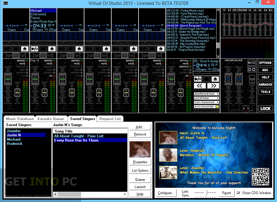Check the Show CDG Window checkbox

[x=238, y=193]
